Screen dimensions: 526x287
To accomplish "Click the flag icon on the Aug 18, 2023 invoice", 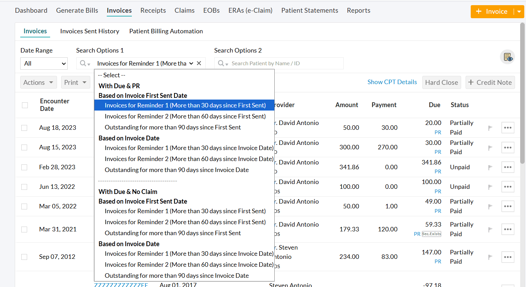I will [x=490, y=127].
